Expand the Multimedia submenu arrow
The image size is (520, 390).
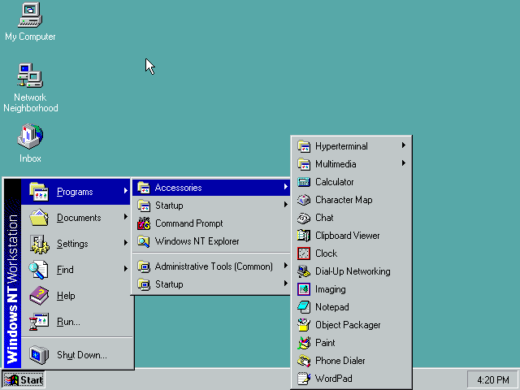pyautogui.click(x=404, y=163)
